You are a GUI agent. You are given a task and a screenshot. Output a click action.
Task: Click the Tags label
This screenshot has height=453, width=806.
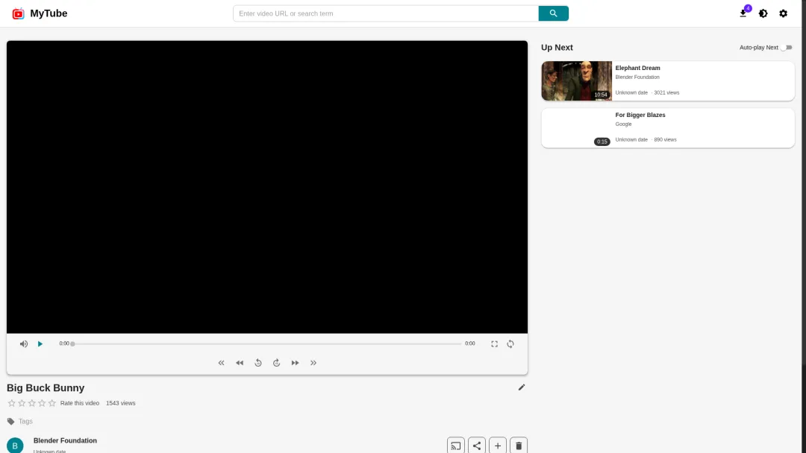coord(25,421)
